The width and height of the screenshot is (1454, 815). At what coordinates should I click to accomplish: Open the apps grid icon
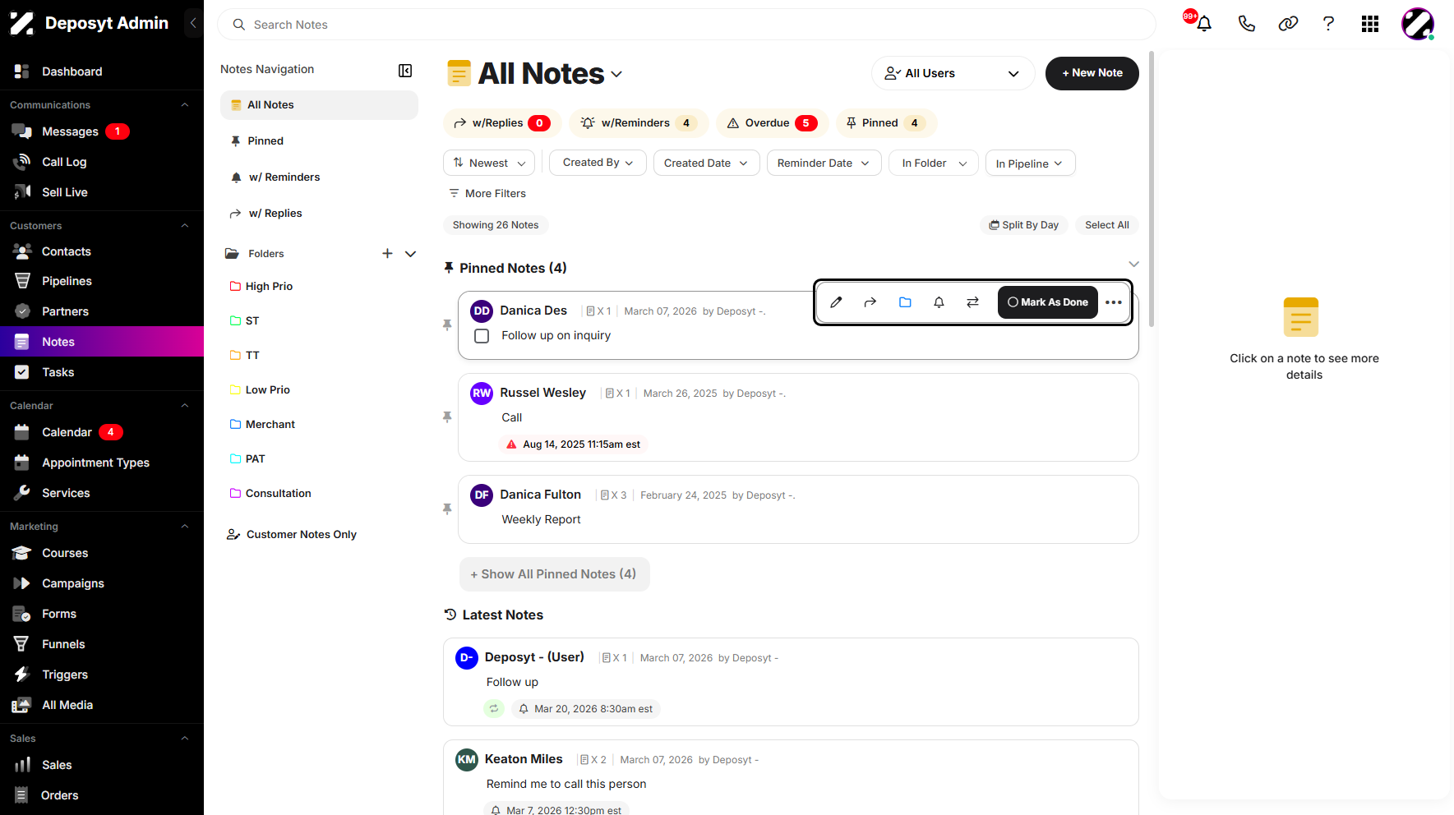click(1370, 24)
